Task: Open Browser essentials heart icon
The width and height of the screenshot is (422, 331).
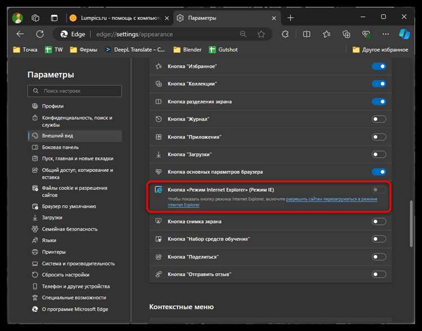Action: tap(366, 34)
